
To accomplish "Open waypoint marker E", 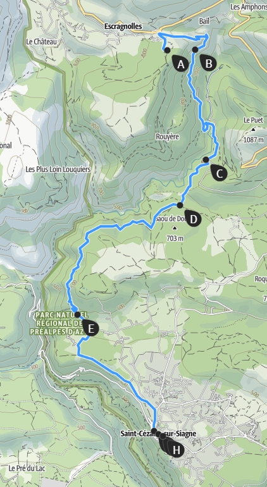I will (x=90, y=328).
